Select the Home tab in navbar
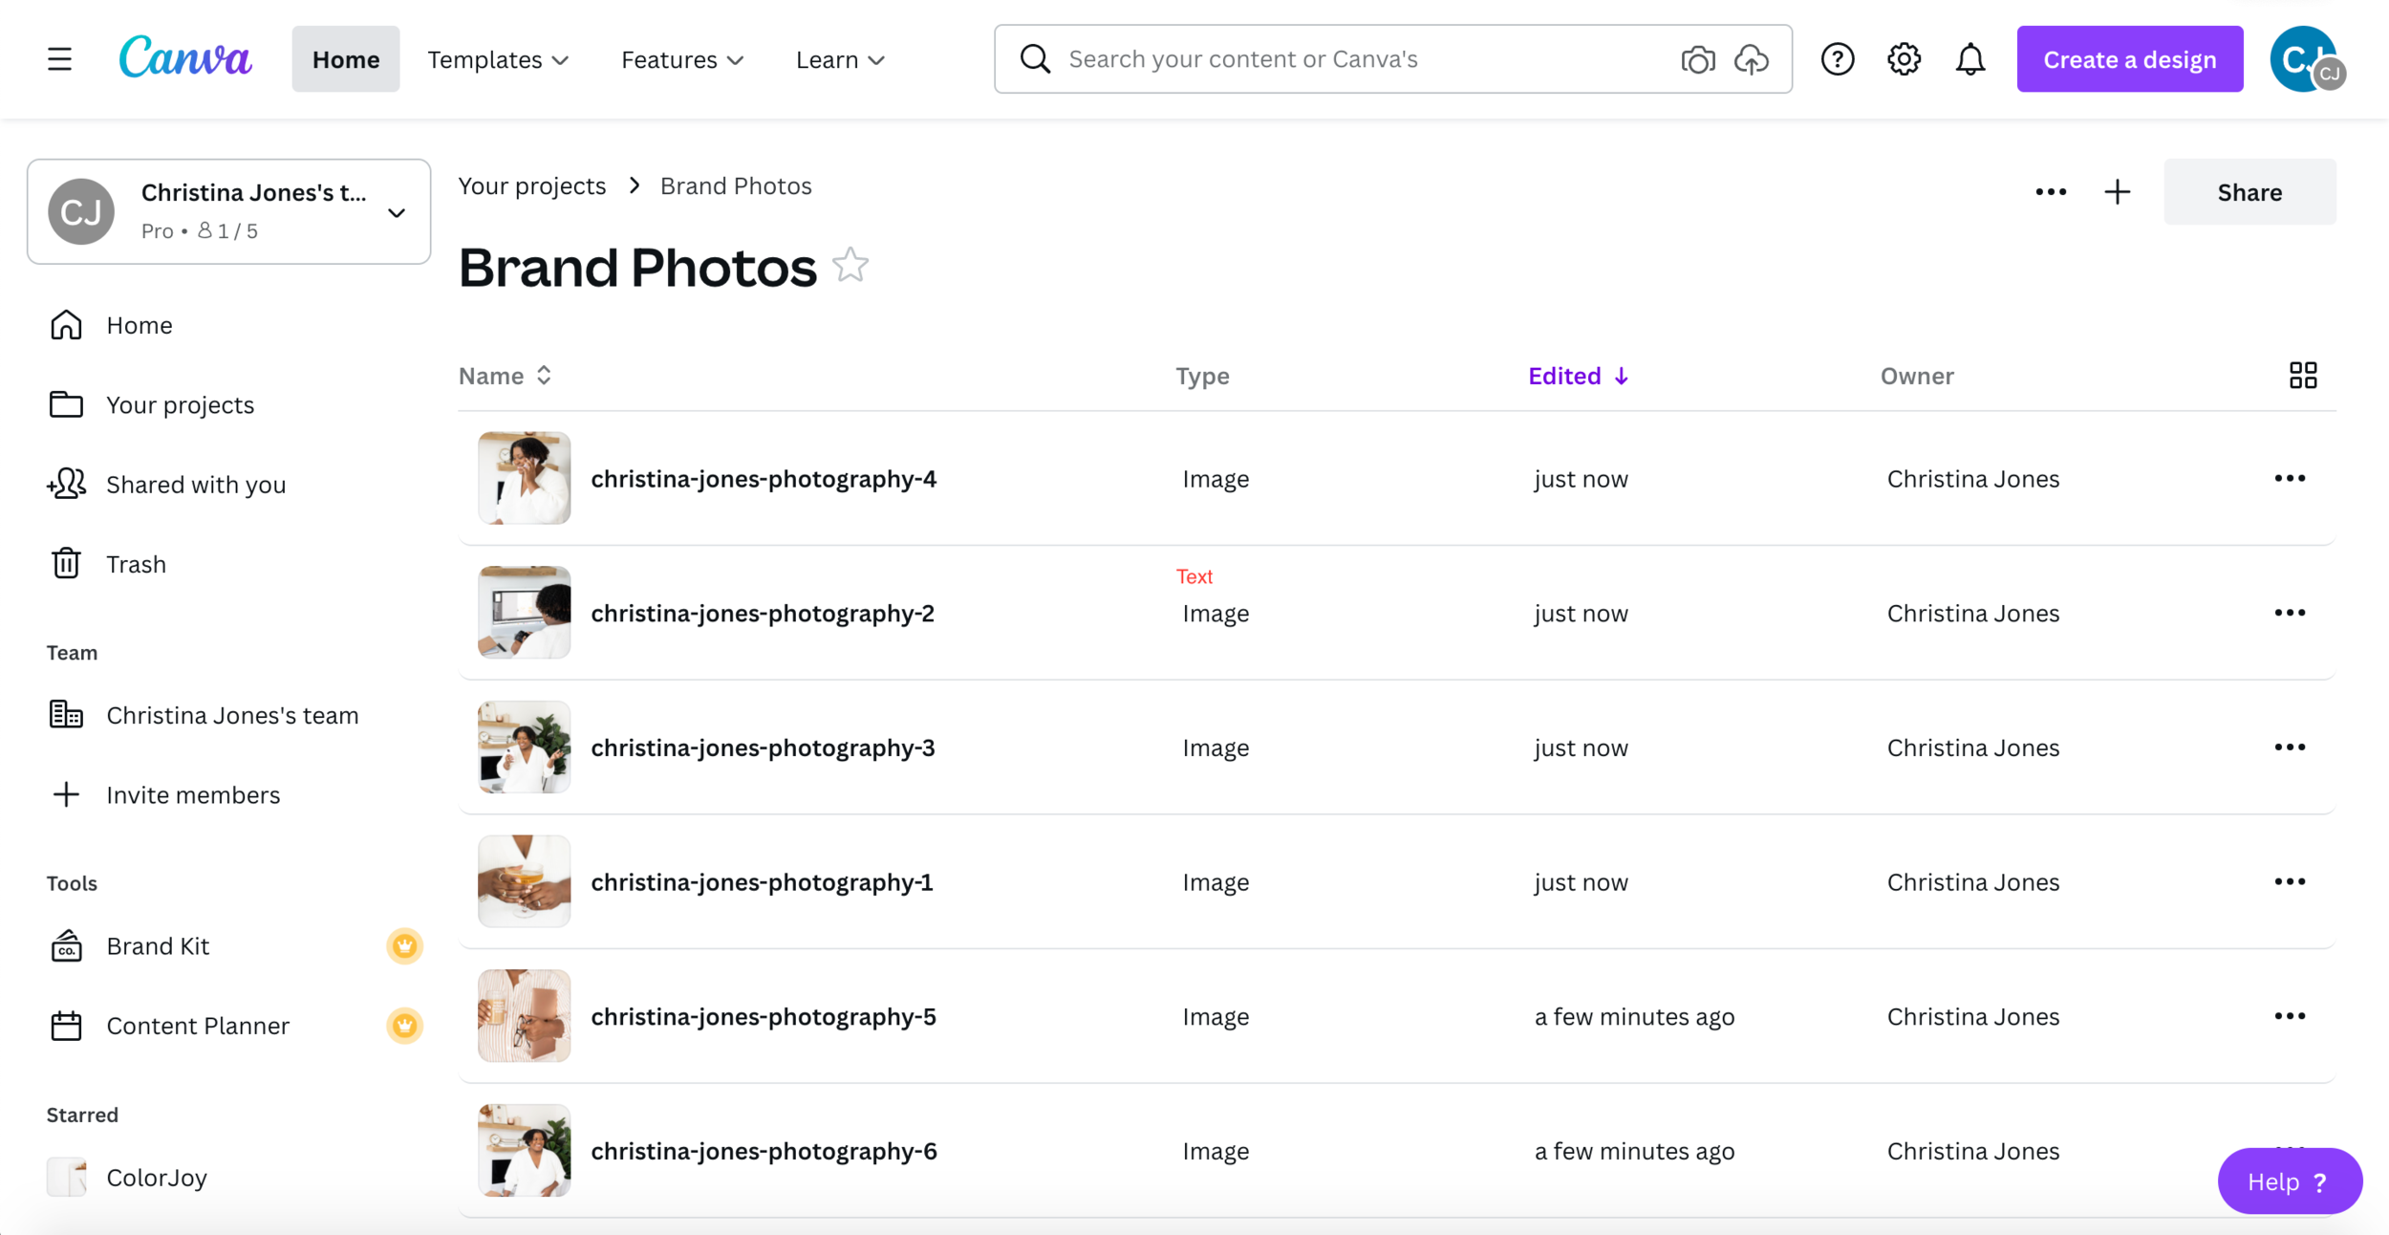 click(345, 59)
